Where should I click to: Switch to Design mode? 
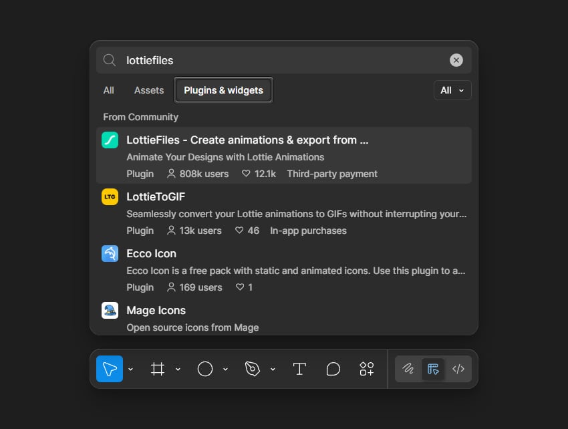433,369
